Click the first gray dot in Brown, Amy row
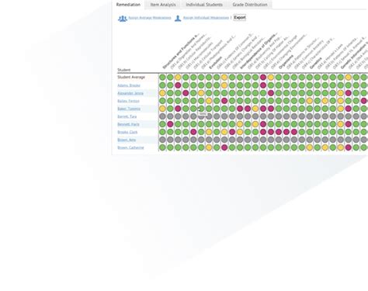The image size is (368, 291). (162, 140)
